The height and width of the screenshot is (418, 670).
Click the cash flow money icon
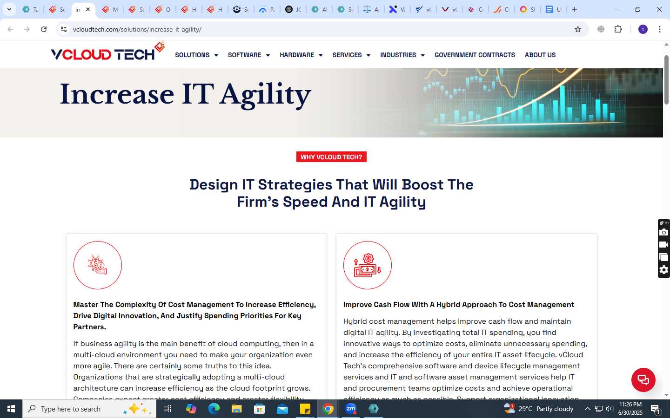click(x=368, y=265)
